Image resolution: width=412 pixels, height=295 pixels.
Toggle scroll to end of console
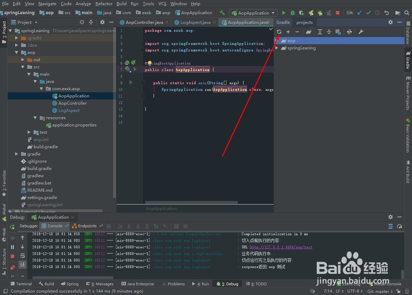tap(22, 264)
